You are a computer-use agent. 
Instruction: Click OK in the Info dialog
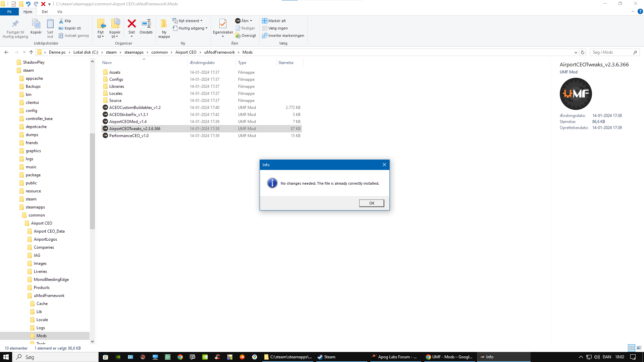(372, 203)
